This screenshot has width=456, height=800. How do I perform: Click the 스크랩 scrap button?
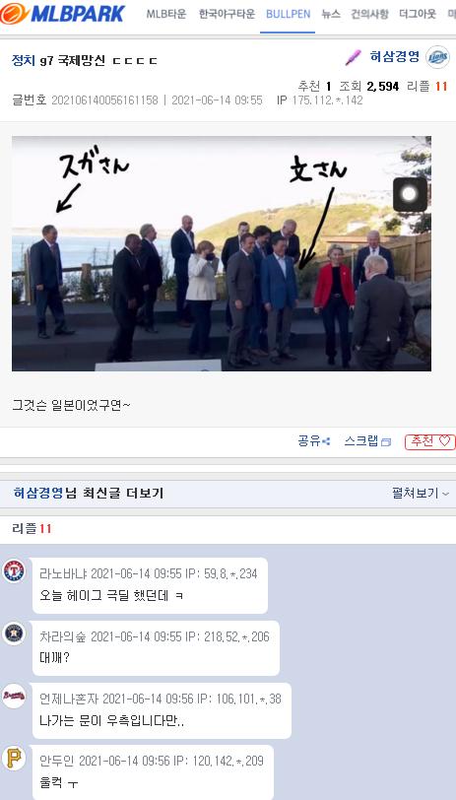(367, 441)
